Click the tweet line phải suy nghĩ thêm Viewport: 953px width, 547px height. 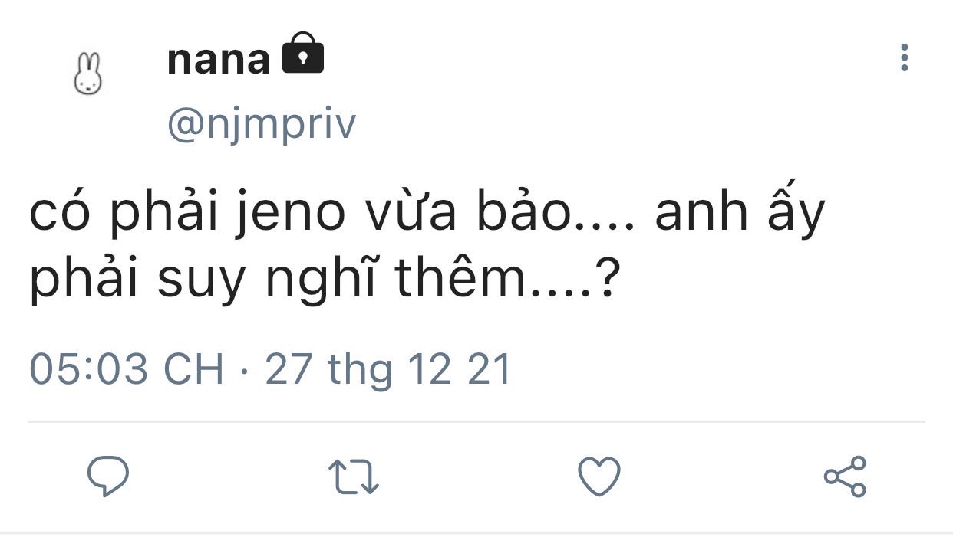[325, 282]
